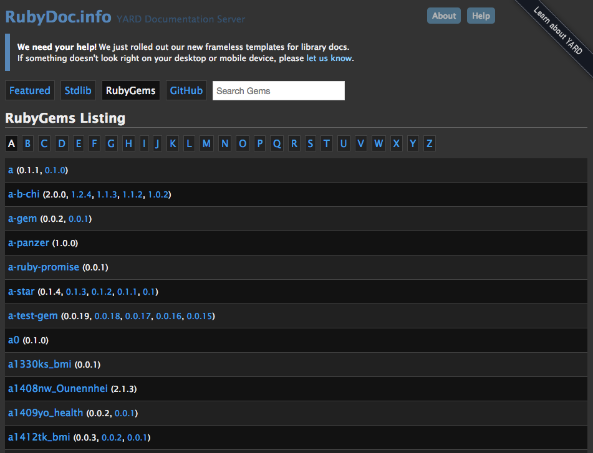
Task: Jump to letter B in gem listing
Action: click(27, 144)
